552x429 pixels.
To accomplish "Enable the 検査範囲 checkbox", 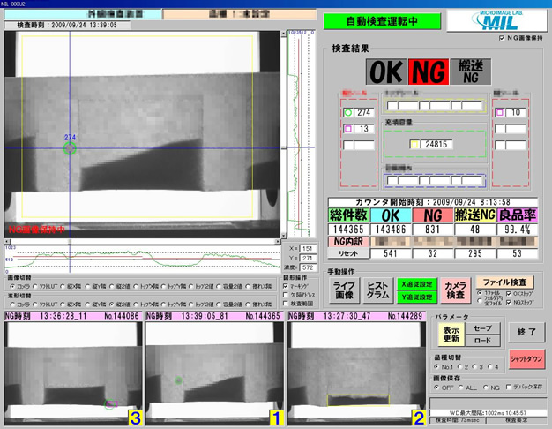I will [285, 303].
